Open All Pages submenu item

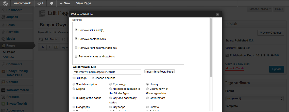(x=9, y=52)
